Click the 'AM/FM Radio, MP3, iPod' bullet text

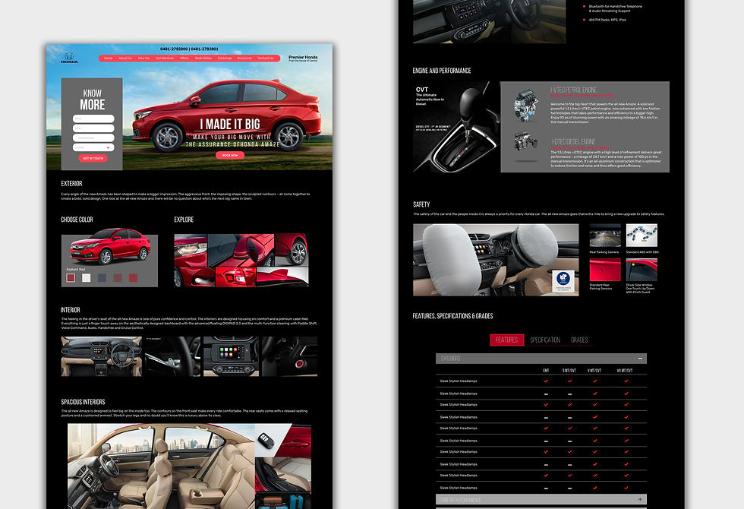[x=607, y=20]
